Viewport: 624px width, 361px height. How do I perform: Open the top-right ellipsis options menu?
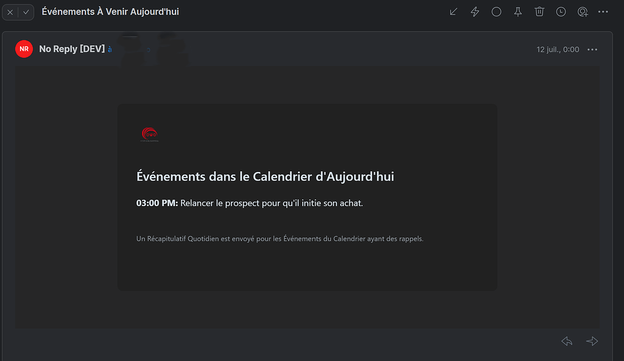603,11
